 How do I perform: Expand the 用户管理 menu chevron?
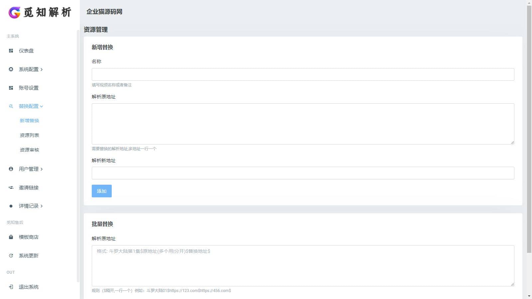tap(42, 169)
